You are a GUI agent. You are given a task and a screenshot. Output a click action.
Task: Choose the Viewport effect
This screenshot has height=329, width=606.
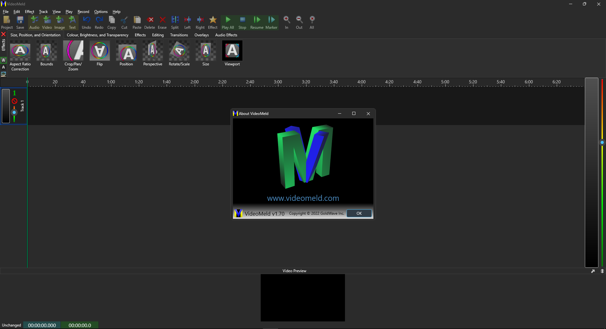(x=232, y=53)
